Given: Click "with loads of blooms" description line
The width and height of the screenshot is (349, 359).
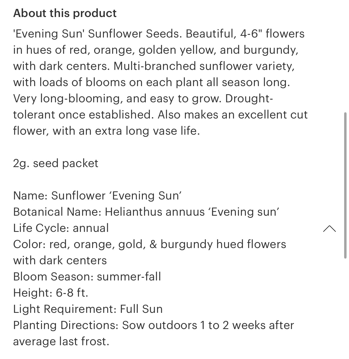Looking at the screenshot, I should pyautogui.click(x=151, y=82).
